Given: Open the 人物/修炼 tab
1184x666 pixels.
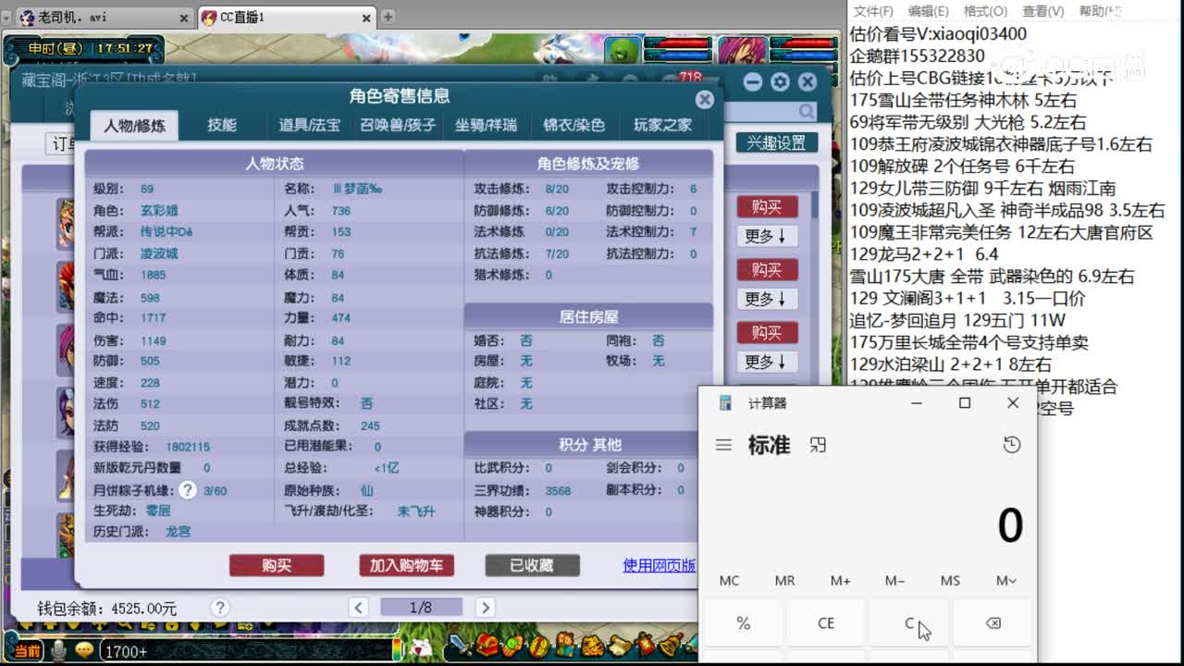Looking at the screenshot, I should (x=135, y=125).
